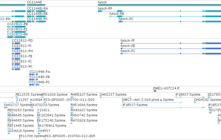
Task: Select DMG7-chrX.3.004.pred.a.3prime feature
Action: pyautogui.click(x=152, y=102)
